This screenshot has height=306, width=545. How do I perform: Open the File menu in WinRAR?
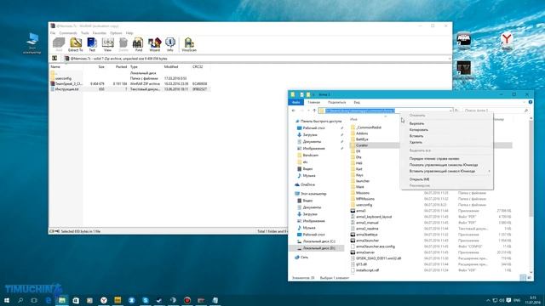pos(53,33)
